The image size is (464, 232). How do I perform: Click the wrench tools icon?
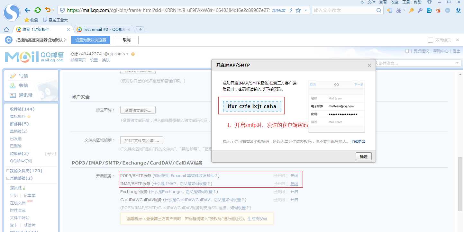point(420,10)
